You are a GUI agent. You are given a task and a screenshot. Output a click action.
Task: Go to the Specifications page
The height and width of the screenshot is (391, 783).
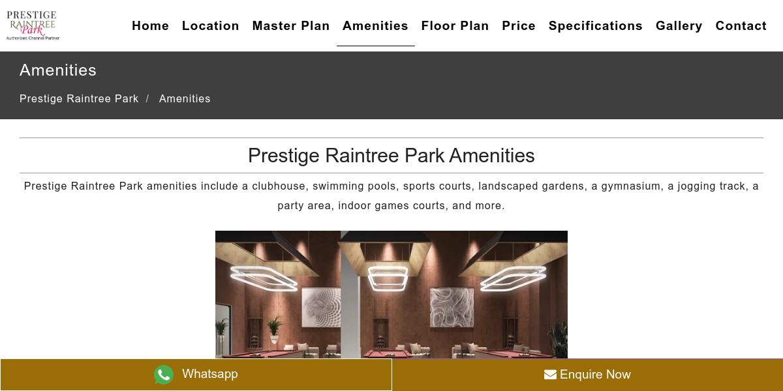coord(596,25)
